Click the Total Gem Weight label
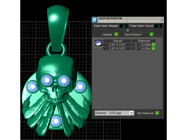187x140 pixels. pyautogui.click(x=106, y=26)
